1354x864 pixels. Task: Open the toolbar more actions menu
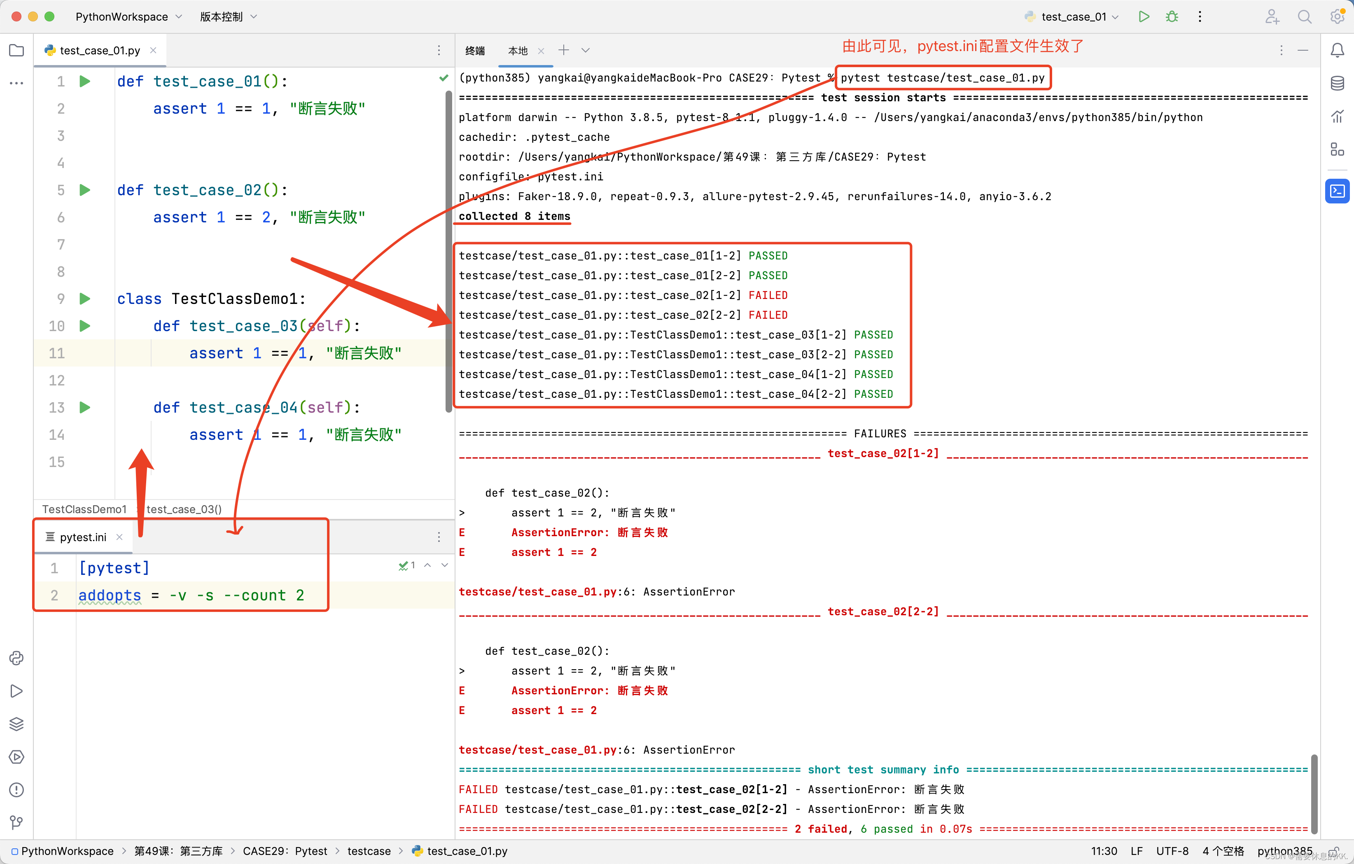pyautogui.click(x=1200, y=17)
